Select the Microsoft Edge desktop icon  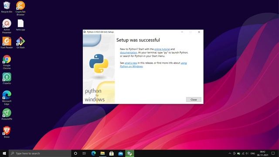(x=7, y=98)
